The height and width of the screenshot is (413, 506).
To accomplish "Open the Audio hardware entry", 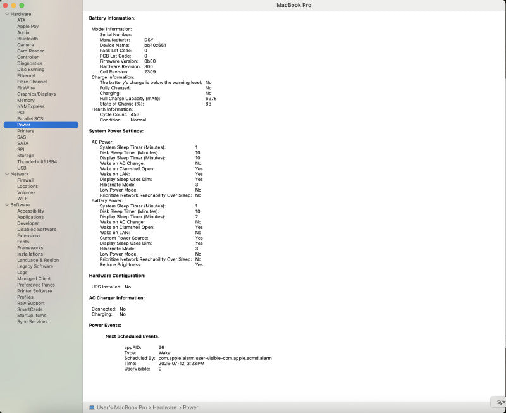I will click(23, 33).
